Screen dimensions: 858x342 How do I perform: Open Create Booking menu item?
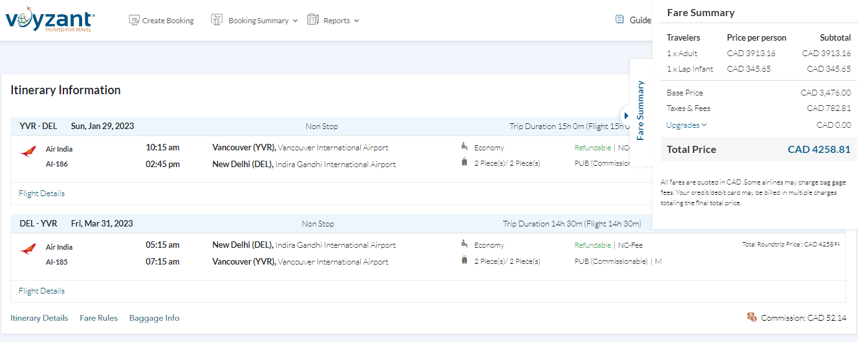[167, 21]
